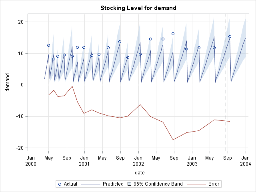Click the Jan 2001 axis label
Viewport: 256px width, 192px height.
(84, 161)
